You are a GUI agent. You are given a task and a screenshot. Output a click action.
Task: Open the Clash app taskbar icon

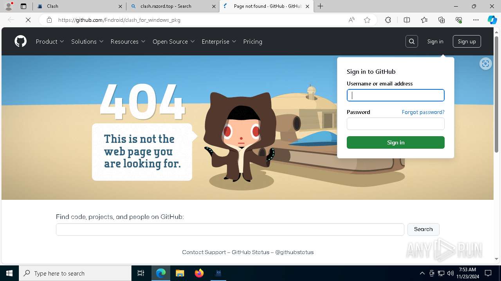[218, 273]
